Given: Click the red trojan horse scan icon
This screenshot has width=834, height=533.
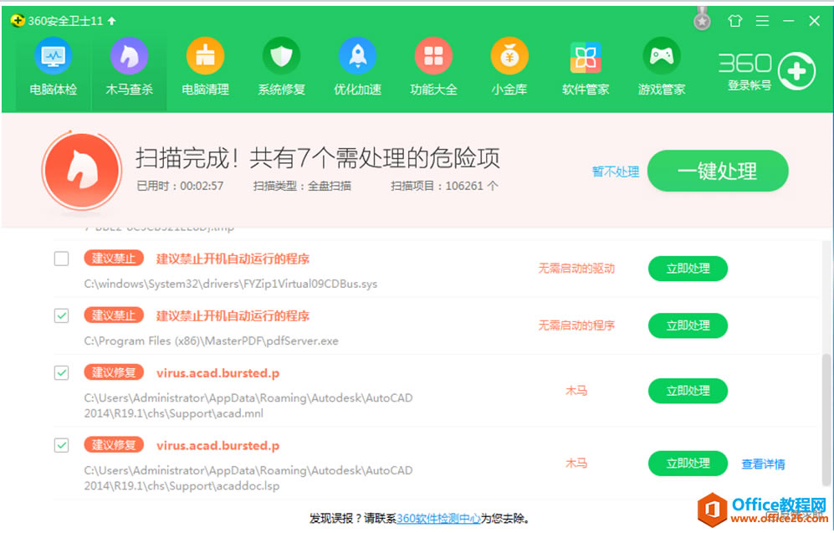Looking at the screenshot, I should (82, 170).
